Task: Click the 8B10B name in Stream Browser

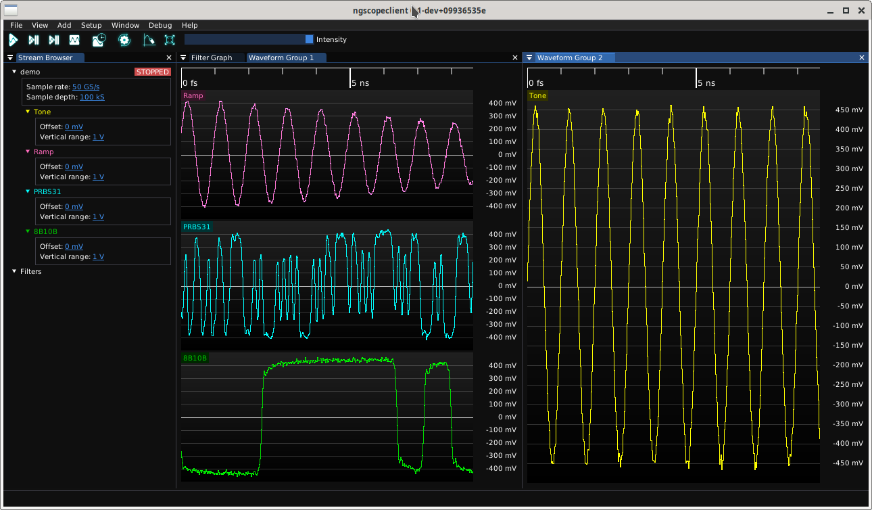Action: click(45, 231)
